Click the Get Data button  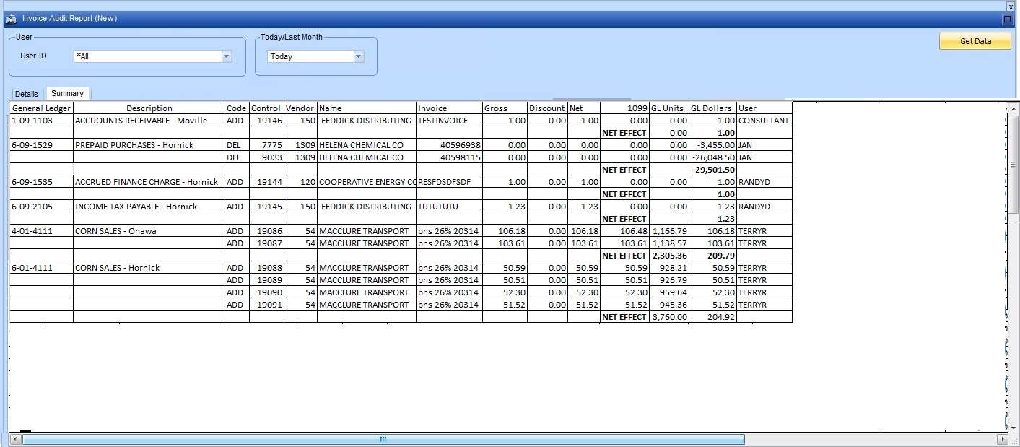point(975,41)
